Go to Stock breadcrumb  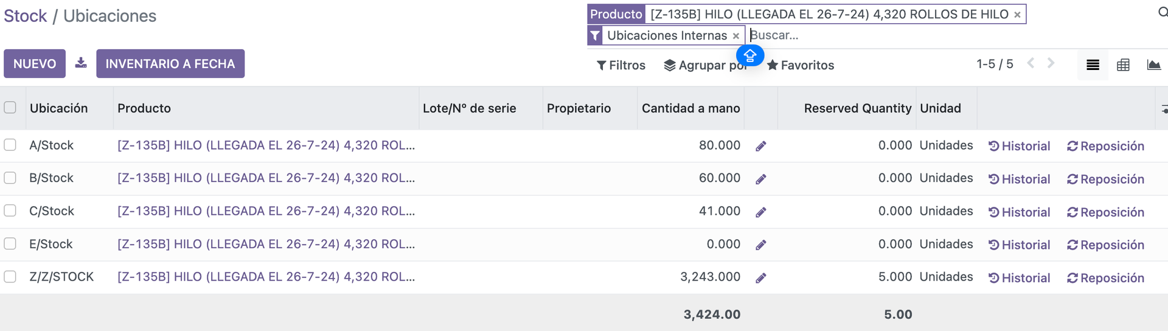tap(25, 16)
